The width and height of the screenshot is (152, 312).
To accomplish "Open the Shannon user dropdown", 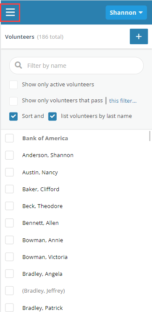I will pyautogui.click(x=126, y=13).
